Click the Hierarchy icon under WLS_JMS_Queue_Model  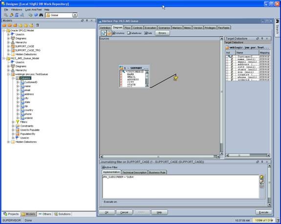coord(13,70)
